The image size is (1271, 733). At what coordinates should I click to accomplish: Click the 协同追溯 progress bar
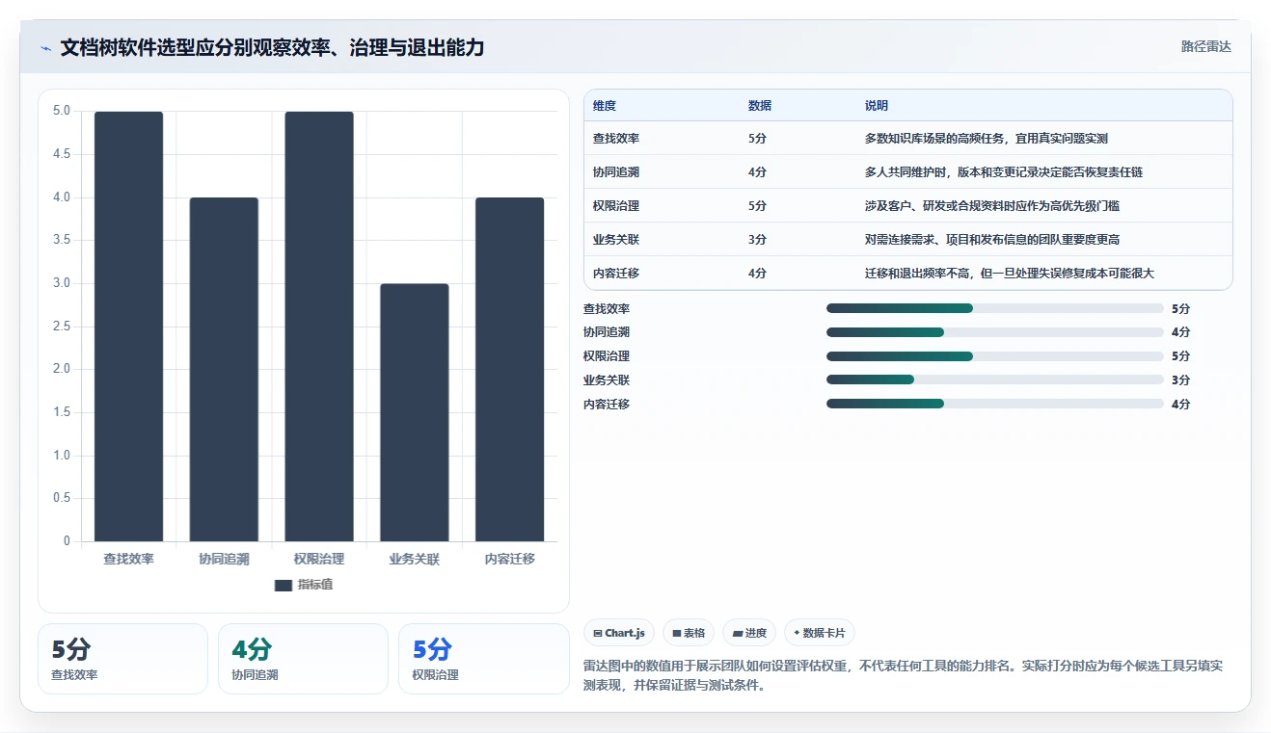point(995,332)
